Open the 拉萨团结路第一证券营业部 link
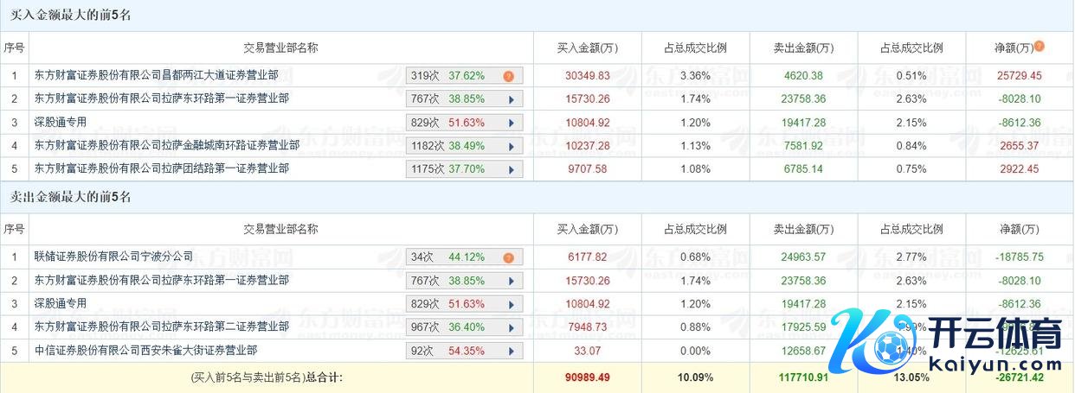This screenshot has height=393, width=1075. 161,169
